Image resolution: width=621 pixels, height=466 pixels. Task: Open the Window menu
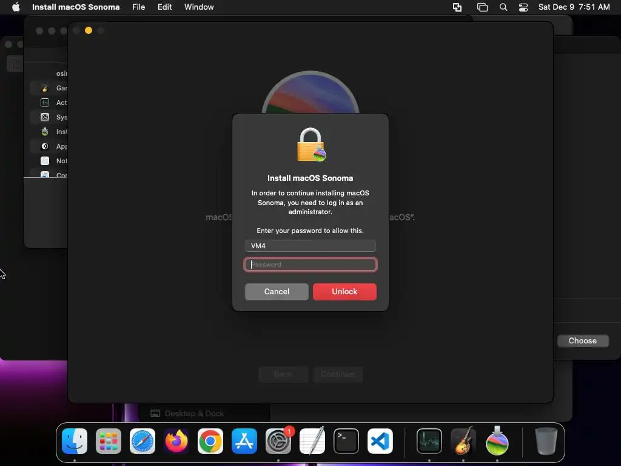(199, 7)
